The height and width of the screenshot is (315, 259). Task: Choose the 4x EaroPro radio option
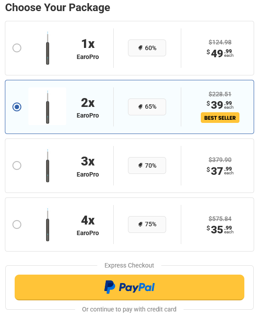pyautogui.click(x=17, y=224)
